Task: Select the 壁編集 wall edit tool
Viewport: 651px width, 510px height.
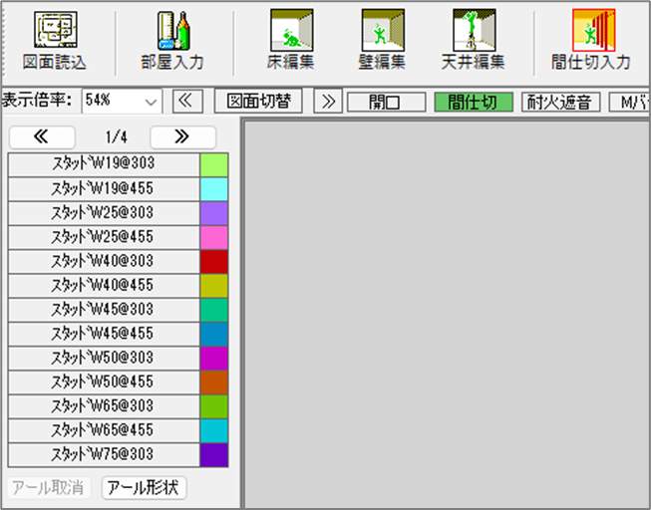Action: (382, 40)
